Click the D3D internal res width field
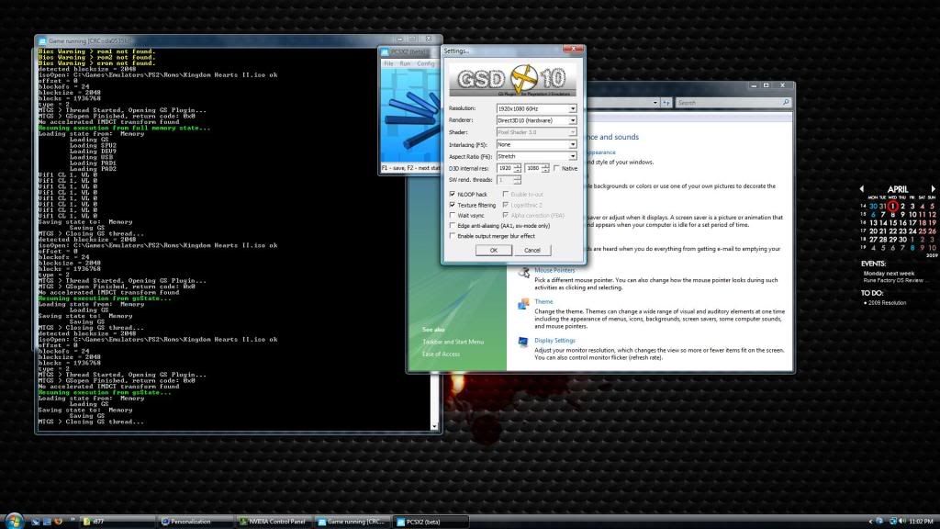The width and height of the screenshot is (940, 529). click(505, 169)
